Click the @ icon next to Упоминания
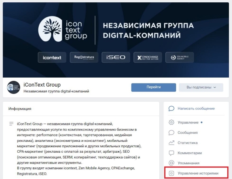This screenshot has height=179, width=232. (x=171, y=163)
